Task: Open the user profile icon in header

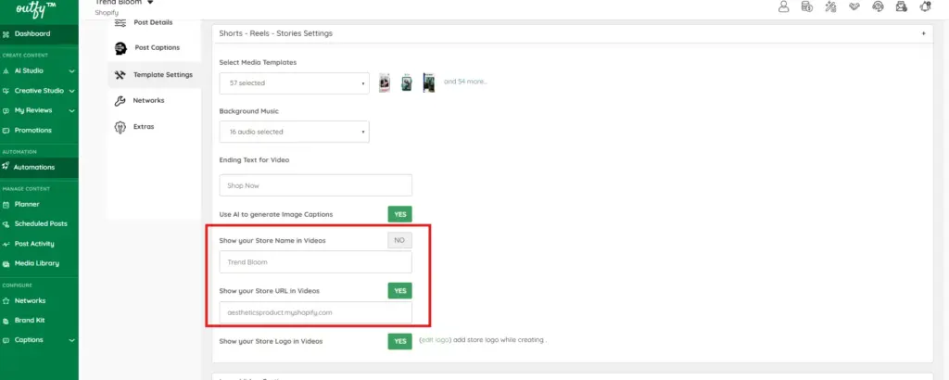Action: pyautogui.click(x=784, y=6)
